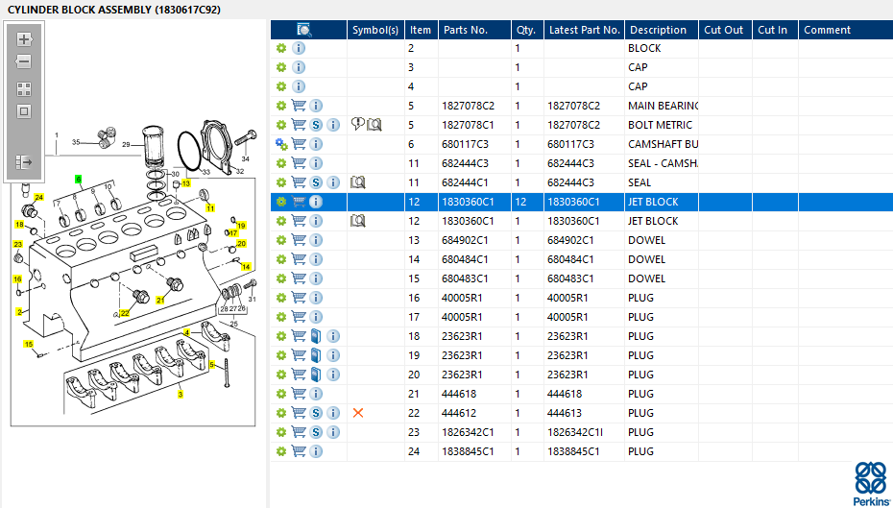Sort by the Symbol(s) column header
Screen dimensions: 893x508
click(x=375, y=30)
